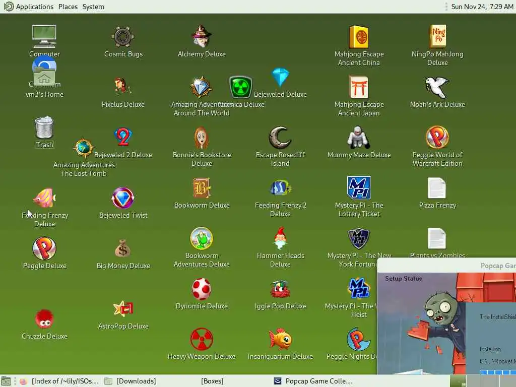Image resolution: width=516 pixels, height=387 pixels.
Task: Switch to Popcap Game Collection taskbar window
Action: 313,381
